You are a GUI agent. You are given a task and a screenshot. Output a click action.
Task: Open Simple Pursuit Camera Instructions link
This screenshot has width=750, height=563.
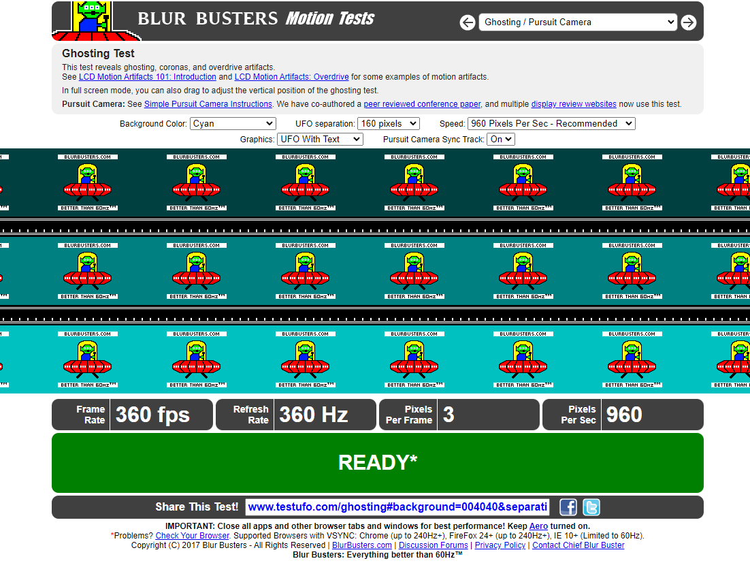point(208,103)
